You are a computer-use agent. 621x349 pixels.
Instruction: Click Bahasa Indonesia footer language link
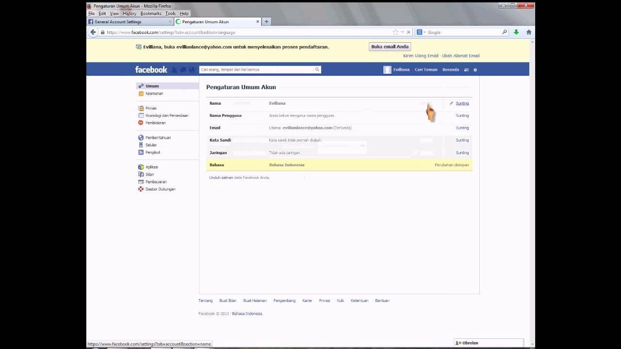[247, 314]
